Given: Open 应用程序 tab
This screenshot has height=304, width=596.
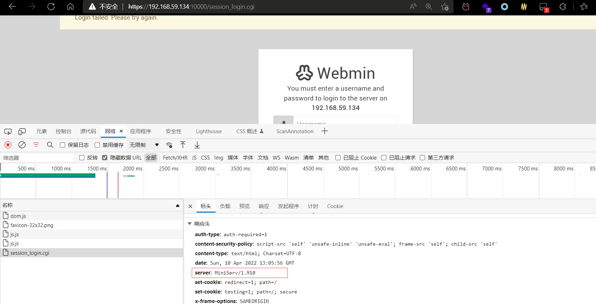Looking at the screenshot, I should pos(140,131).
